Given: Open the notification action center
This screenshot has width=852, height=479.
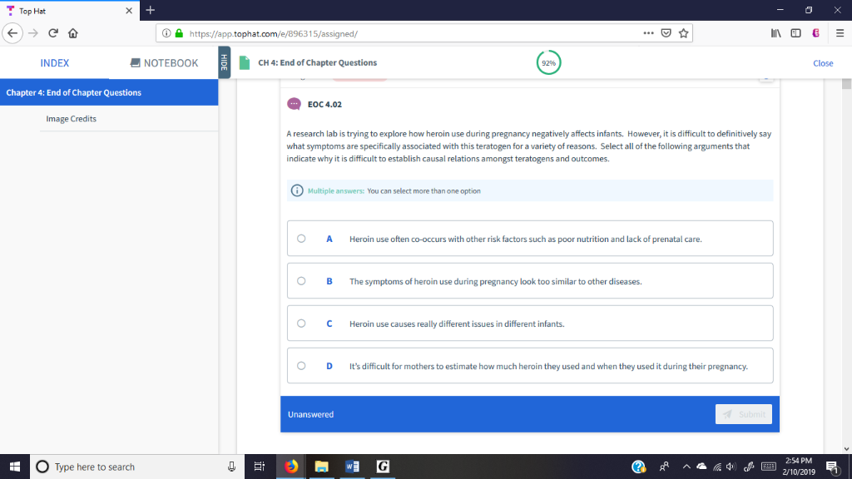Looking at the screenshot, I should [832, 467].
